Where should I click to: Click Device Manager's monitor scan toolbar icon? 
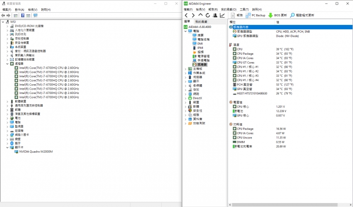click(35, 15)
